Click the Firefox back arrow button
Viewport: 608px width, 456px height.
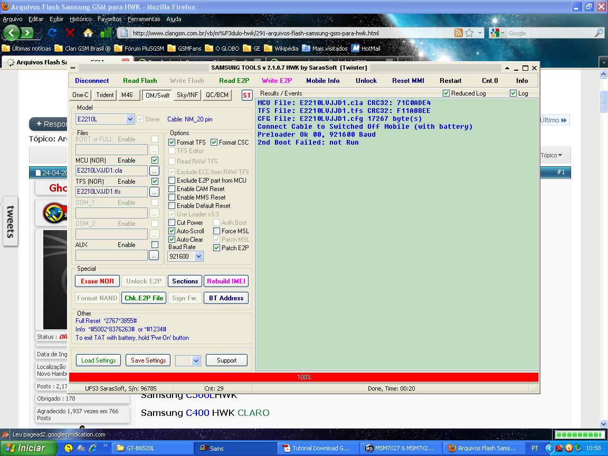tap(11, 33)
